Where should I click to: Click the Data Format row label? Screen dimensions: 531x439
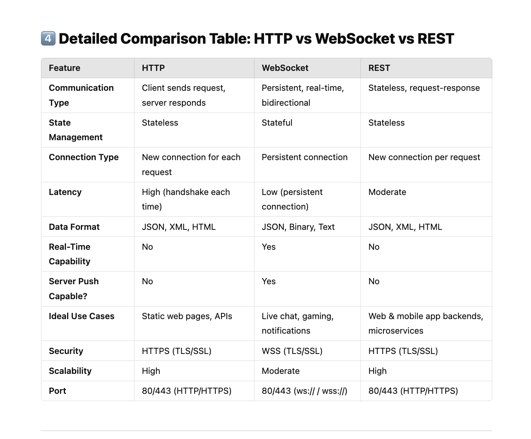[74, 227]
